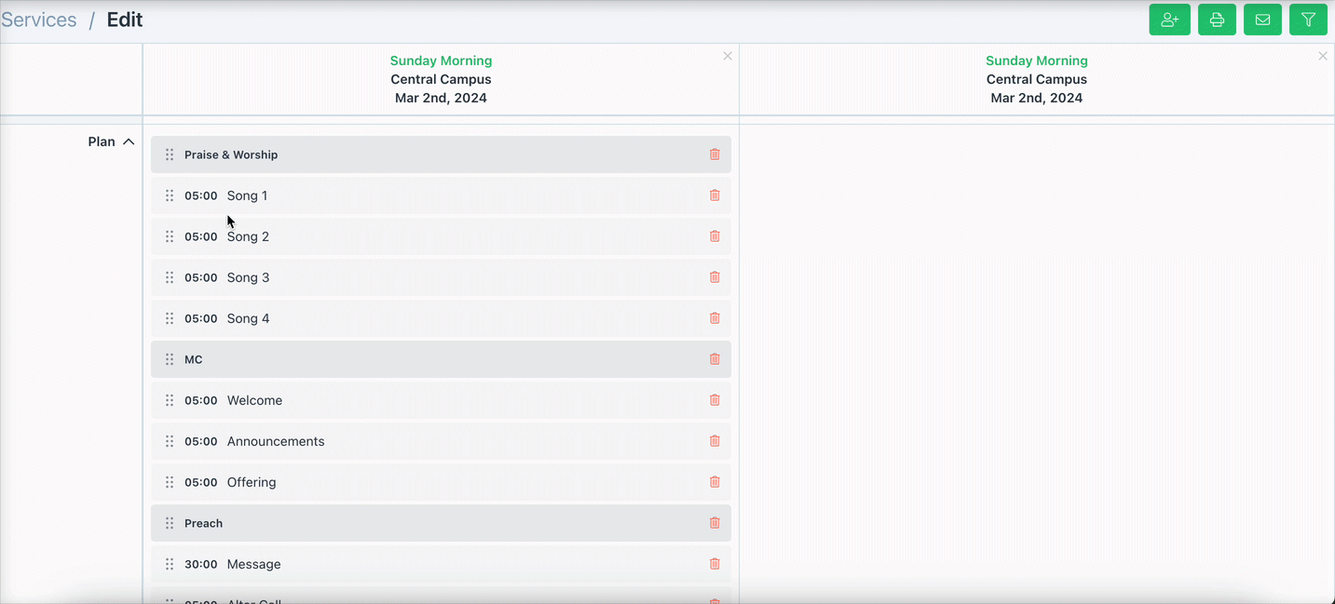The width and height of the screenshot is (1335, 604).
Task: Click the Song 3 title
Action: (x=248, y=277)
